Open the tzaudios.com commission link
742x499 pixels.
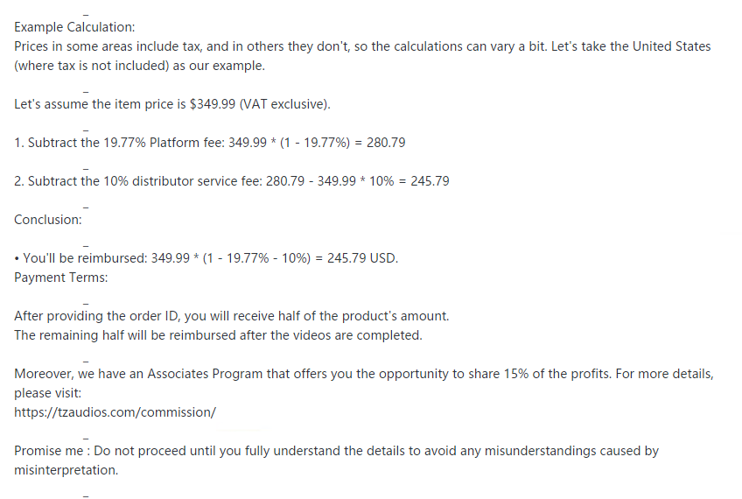(x=115, y=411)
